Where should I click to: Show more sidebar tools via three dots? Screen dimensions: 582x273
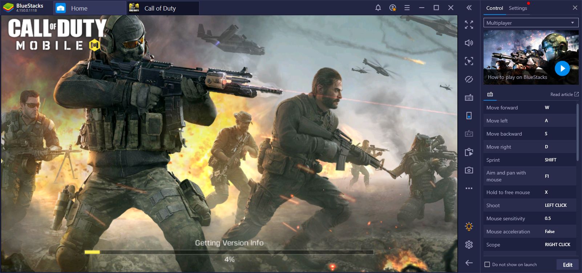point(469,188)
